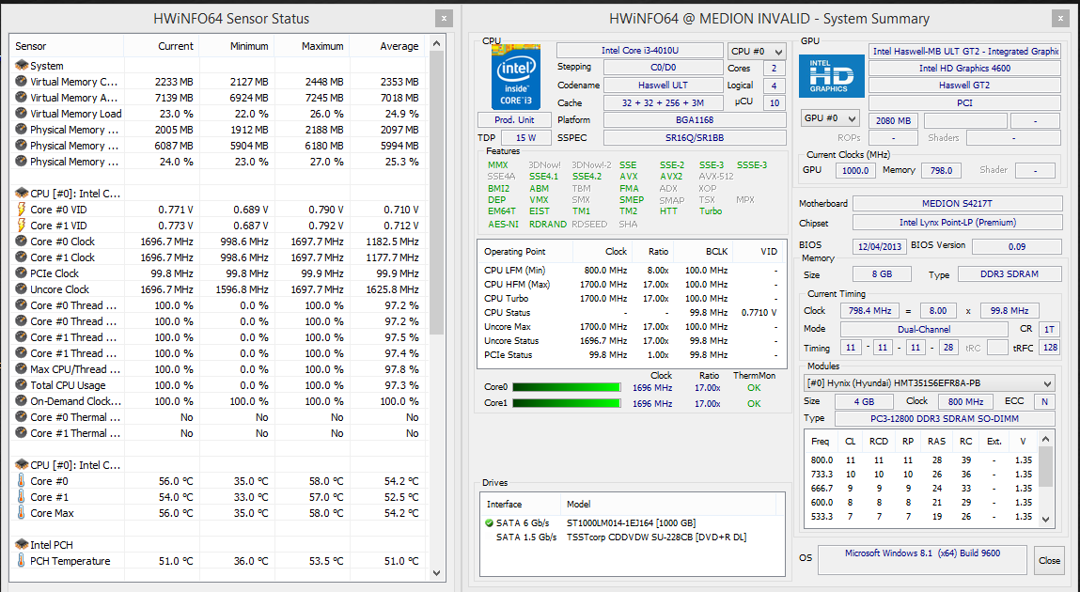Click the CPU Turbo operating point row

click(x=631, y=298)
